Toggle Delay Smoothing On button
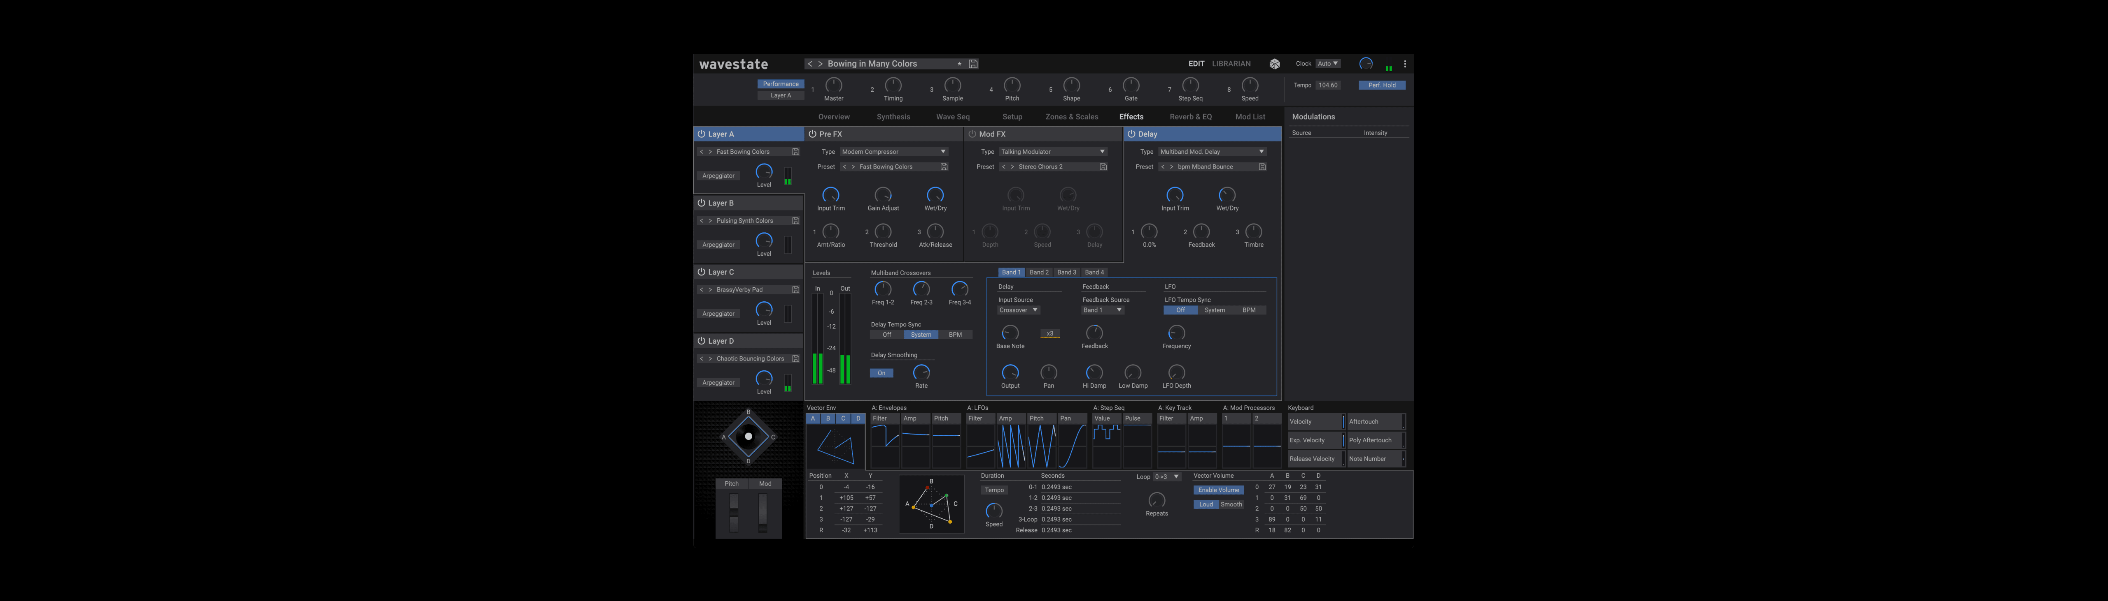This screenshot has height=601, width=2108. point(881,373)
